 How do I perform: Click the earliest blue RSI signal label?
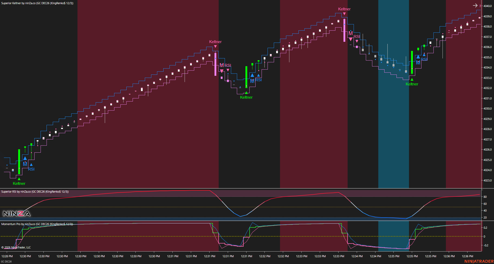pyautogui.click(x=31, y=169)
